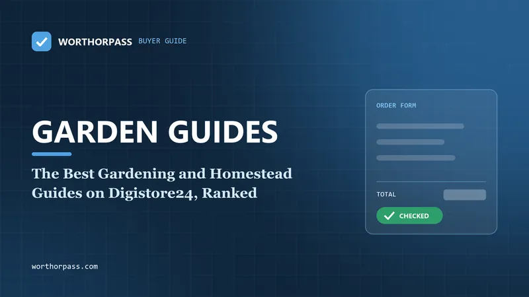
Task: Click the TOTAL label
Action: point(386,194)
